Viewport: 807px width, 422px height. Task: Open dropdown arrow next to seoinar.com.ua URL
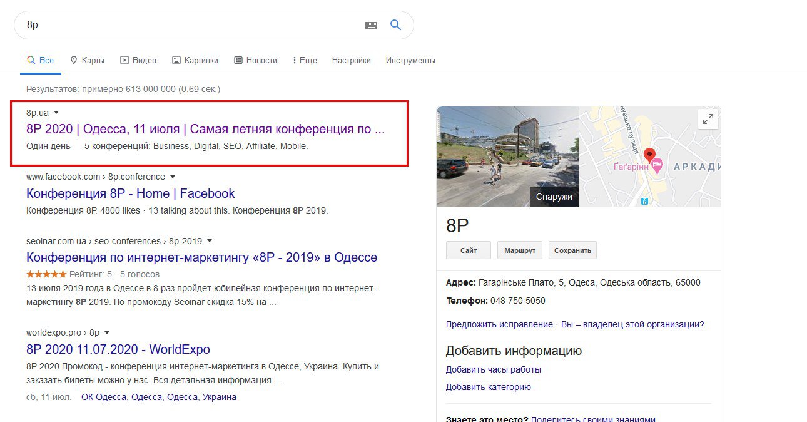pyautogui.click(x=210, y=240)
